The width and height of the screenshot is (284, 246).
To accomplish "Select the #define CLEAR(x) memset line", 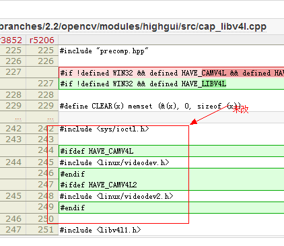I will pos(150,106).
